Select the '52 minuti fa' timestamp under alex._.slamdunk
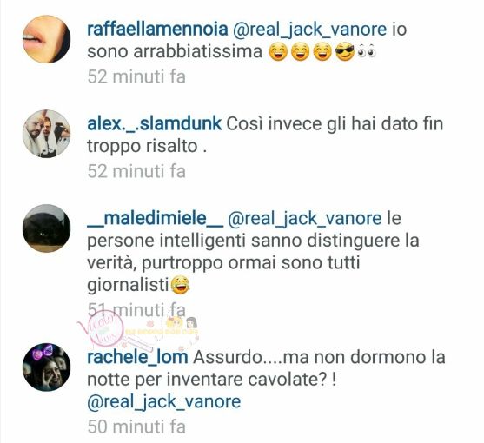The height and width of the screenshot is (443, 484). 136,171
